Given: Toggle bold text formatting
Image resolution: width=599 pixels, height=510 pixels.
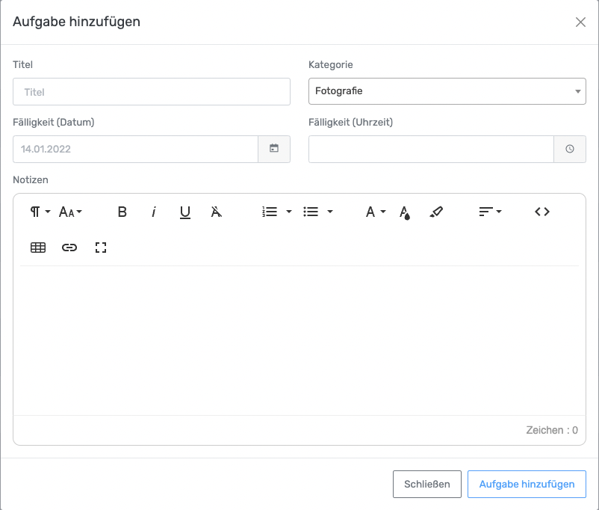Looking at the screenshot, I should point(122,212).
